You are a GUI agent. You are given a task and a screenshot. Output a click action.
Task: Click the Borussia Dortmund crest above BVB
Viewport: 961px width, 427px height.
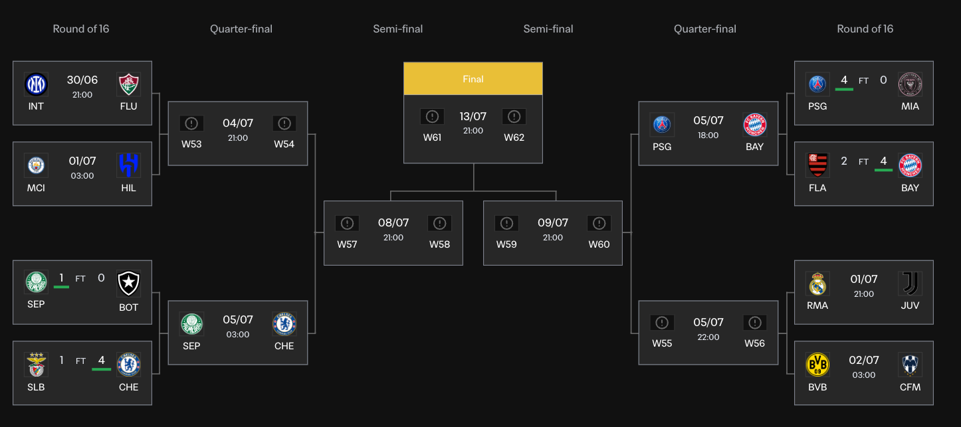tap(817, 364)
